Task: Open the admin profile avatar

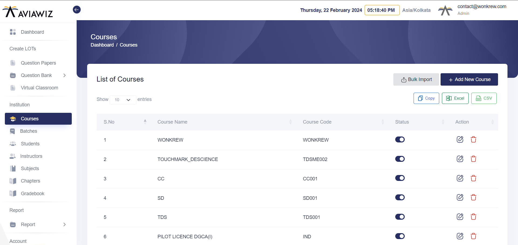Action: (445, 10)
